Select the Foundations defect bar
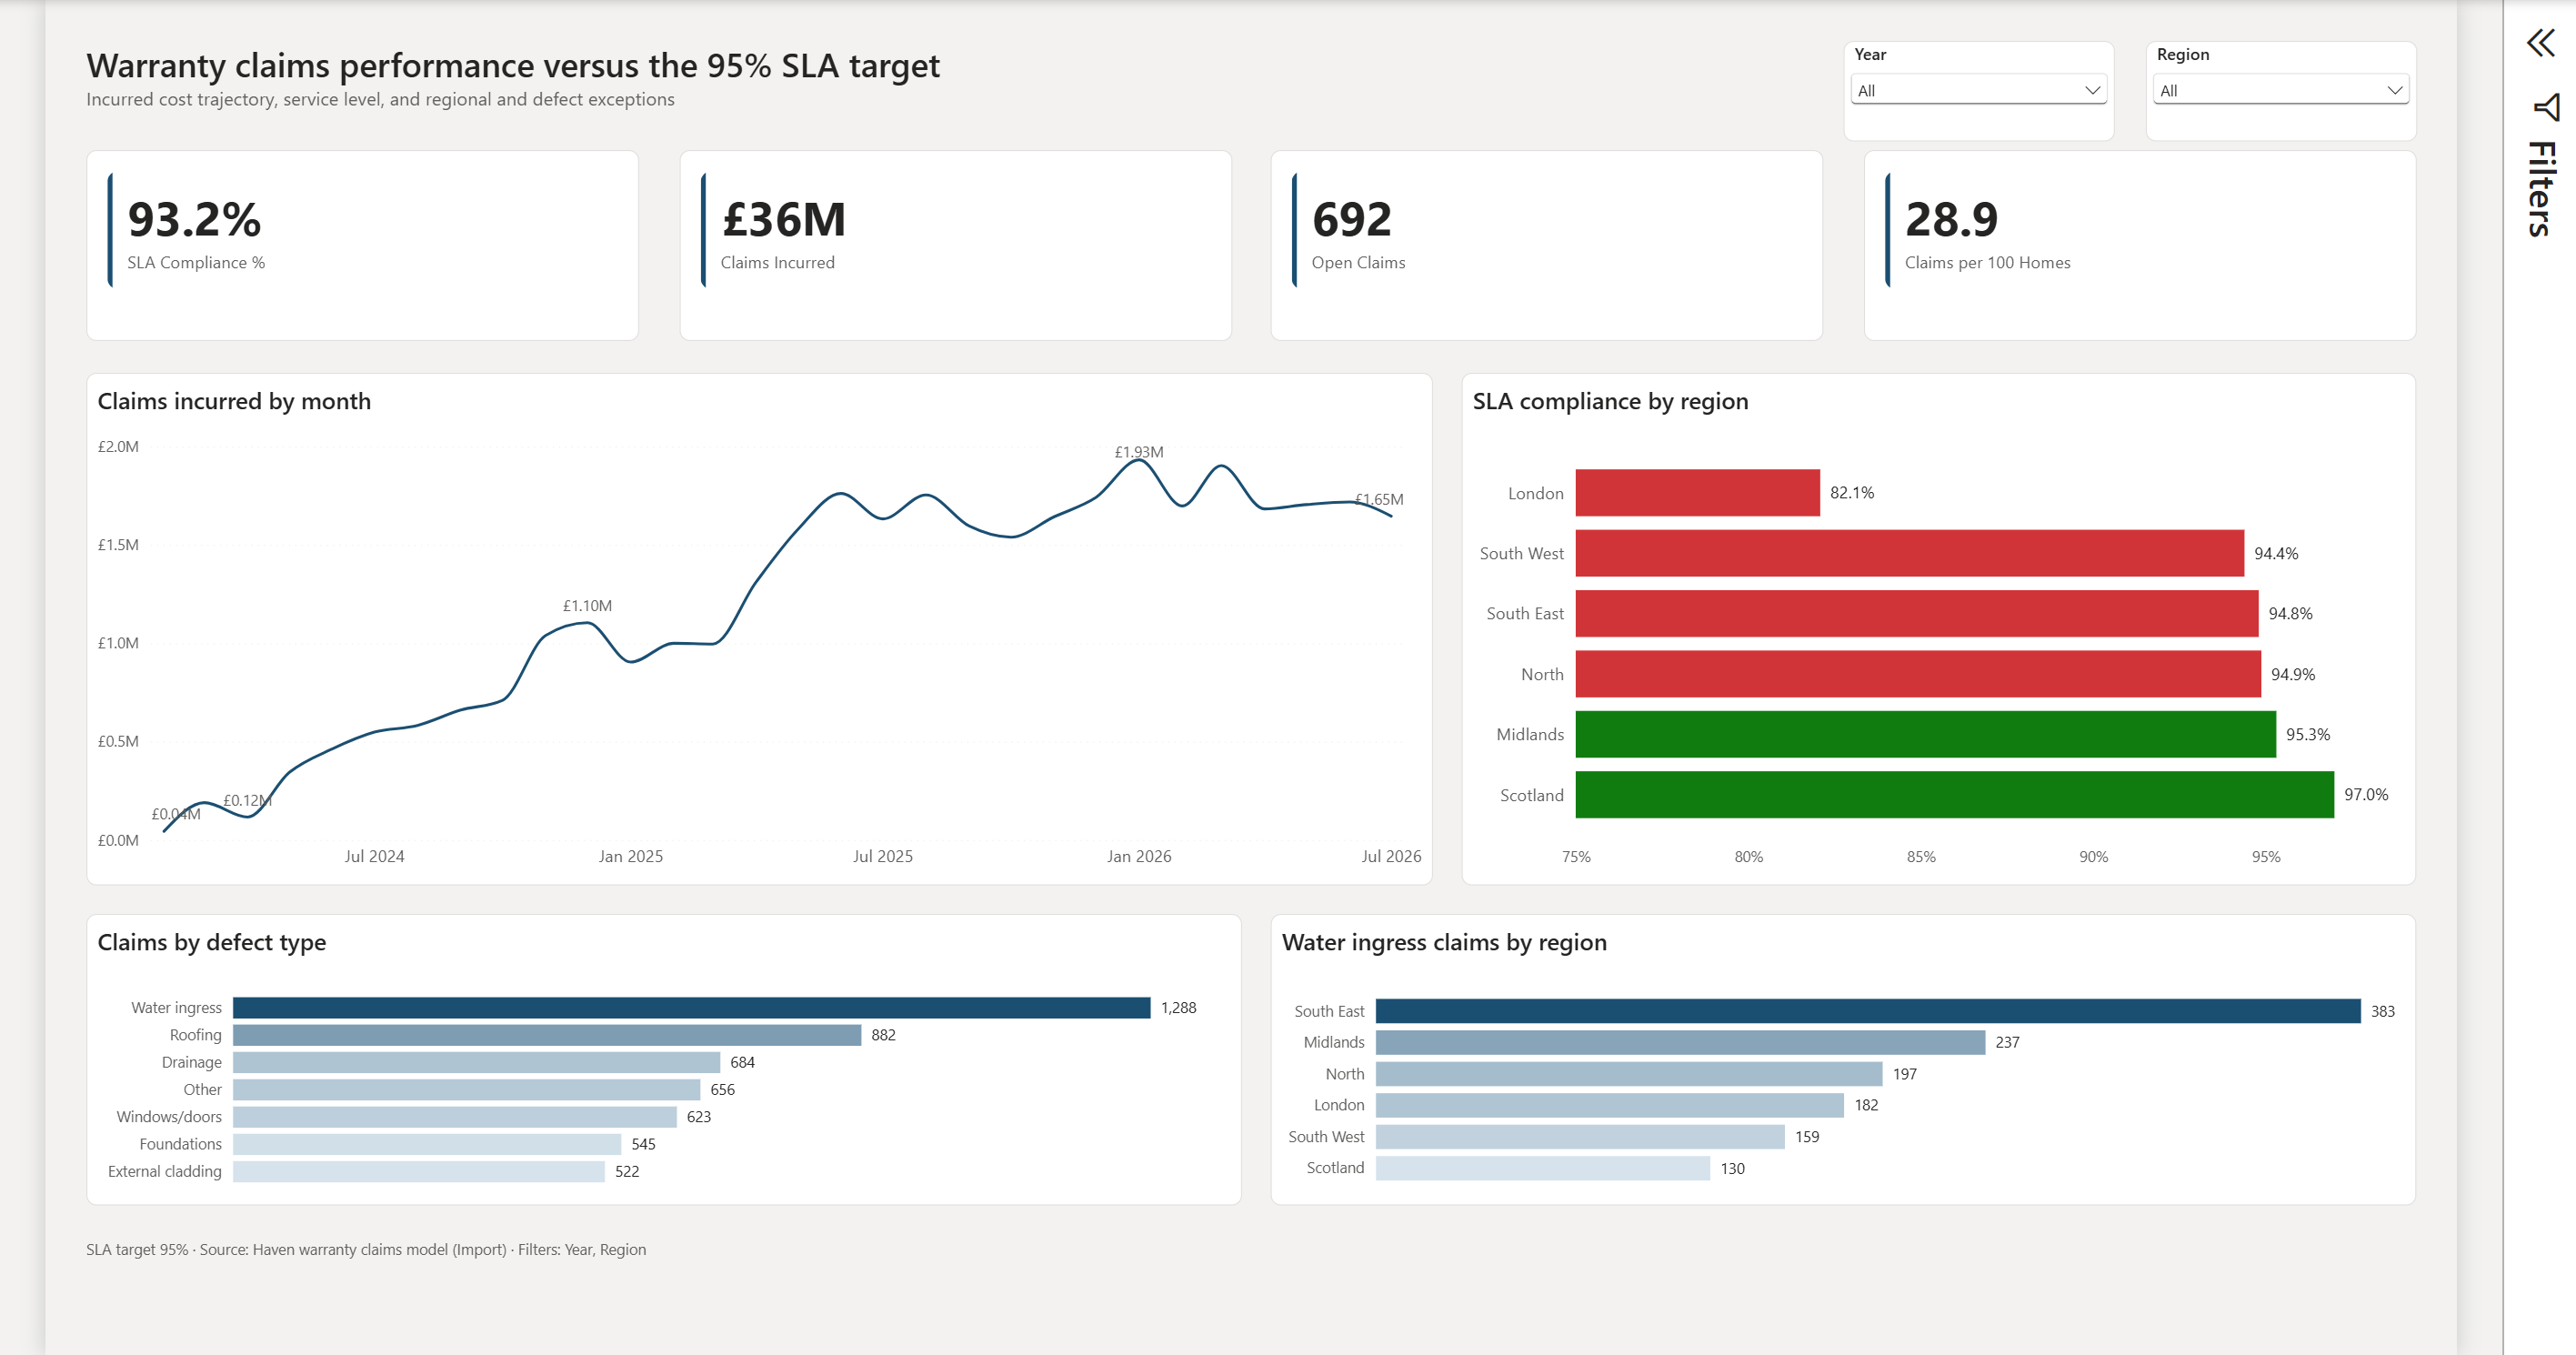This screenshot has width=2576, height=1355. point(427,1144)
